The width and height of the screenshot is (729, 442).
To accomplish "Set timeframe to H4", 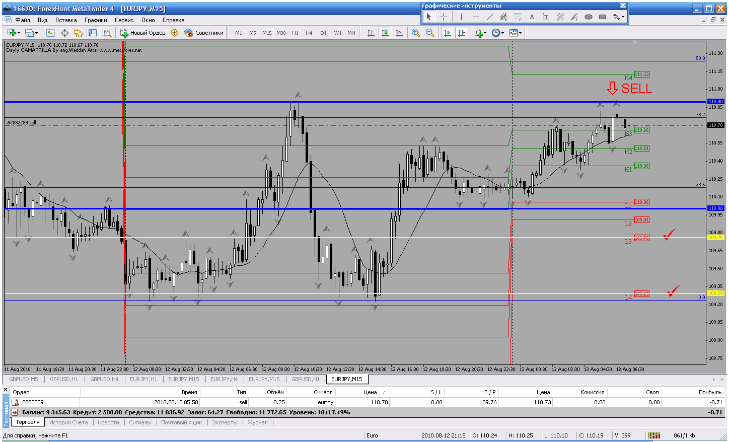I will coord(309,33).
